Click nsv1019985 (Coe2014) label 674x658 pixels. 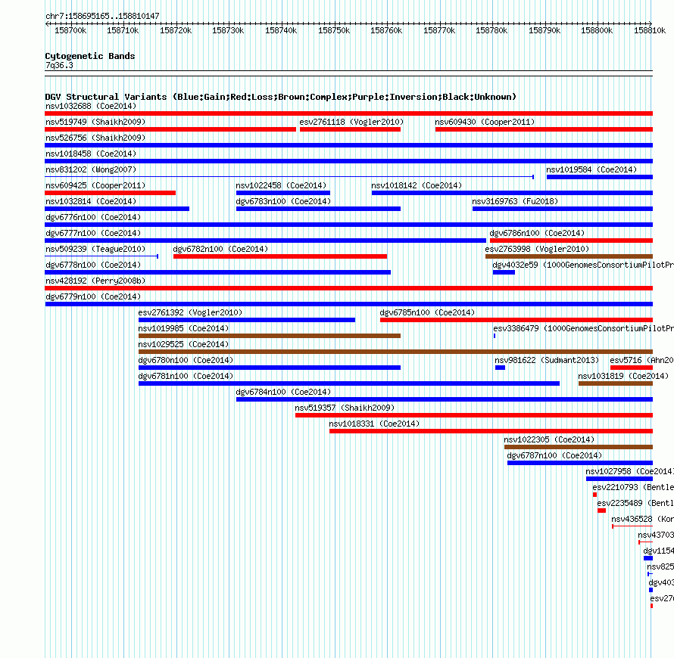pyautogui.click(x=183, y=328)
